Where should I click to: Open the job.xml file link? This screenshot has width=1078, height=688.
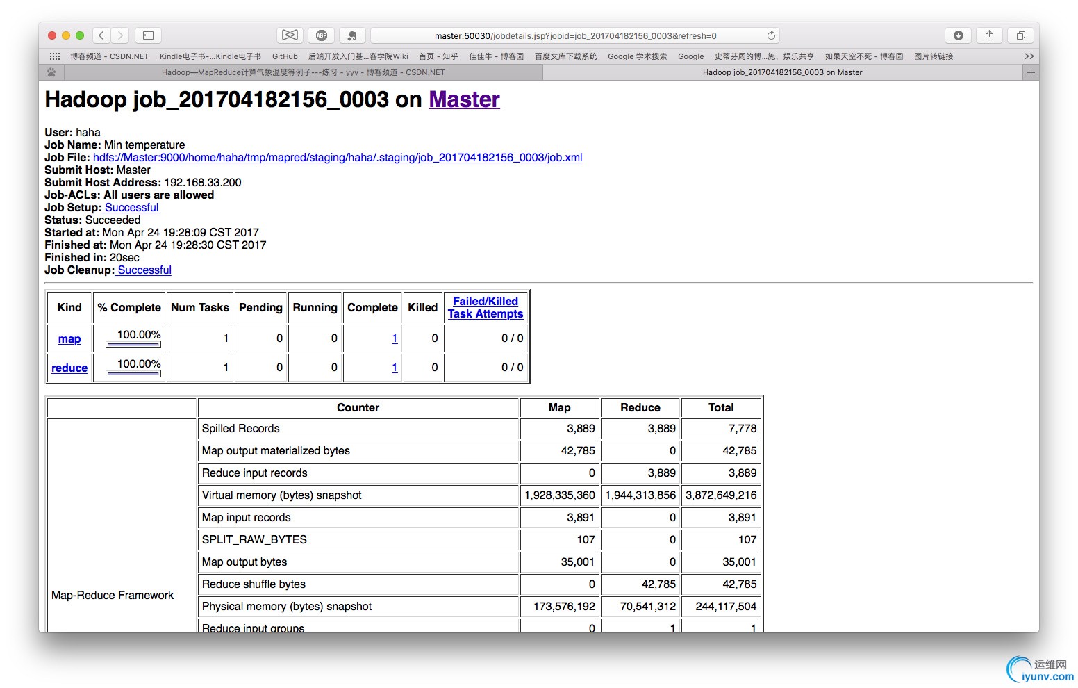click(x=338, y=158)
